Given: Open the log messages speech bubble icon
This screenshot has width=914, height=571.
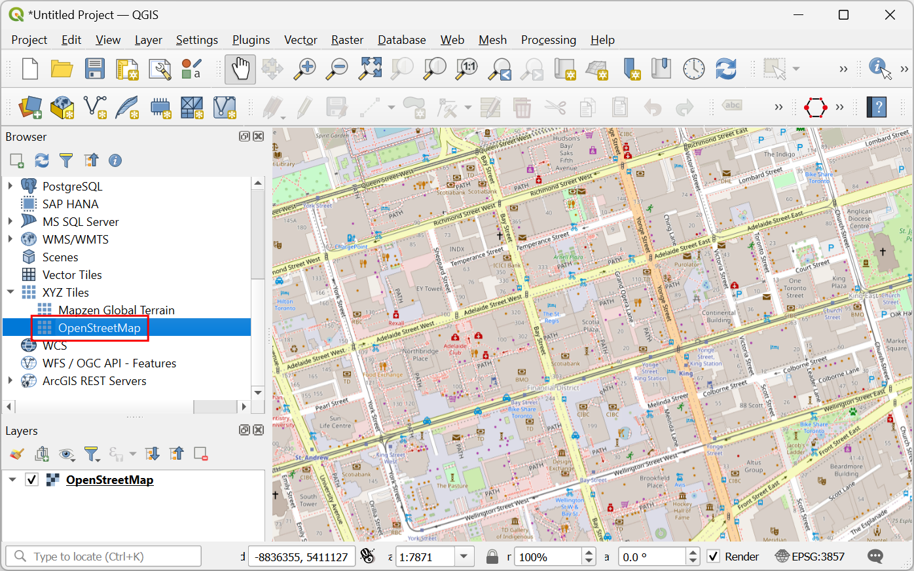Looking at the screenshot, I should pyautogui.click(x=875, y=557).
